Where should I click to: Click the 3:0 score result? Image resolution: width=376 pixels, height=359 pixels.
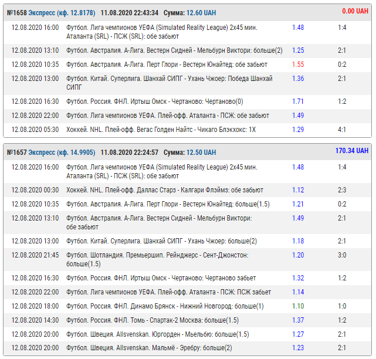[x=342, y=255]
